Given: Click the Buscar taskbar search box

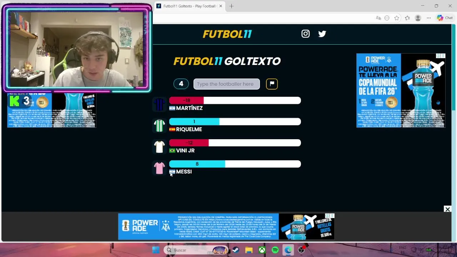Looking at the screenshot, I should [196, 250].
